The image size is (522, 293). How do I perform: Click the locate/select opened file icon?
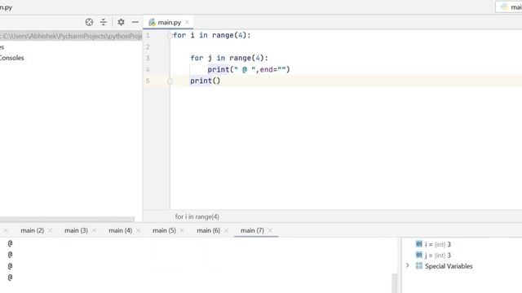coord(89,22)
